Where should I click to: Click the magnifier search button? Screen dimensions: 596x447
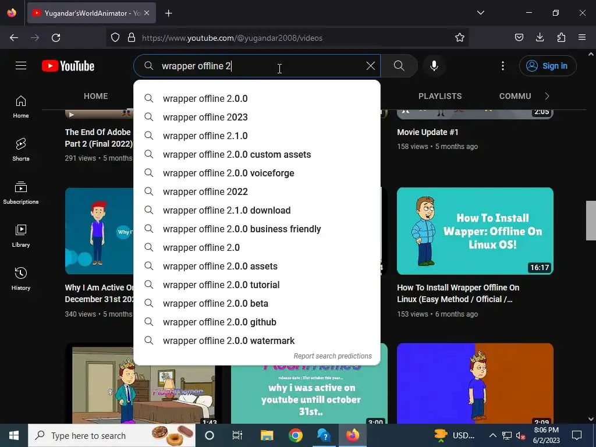[399, 66]
